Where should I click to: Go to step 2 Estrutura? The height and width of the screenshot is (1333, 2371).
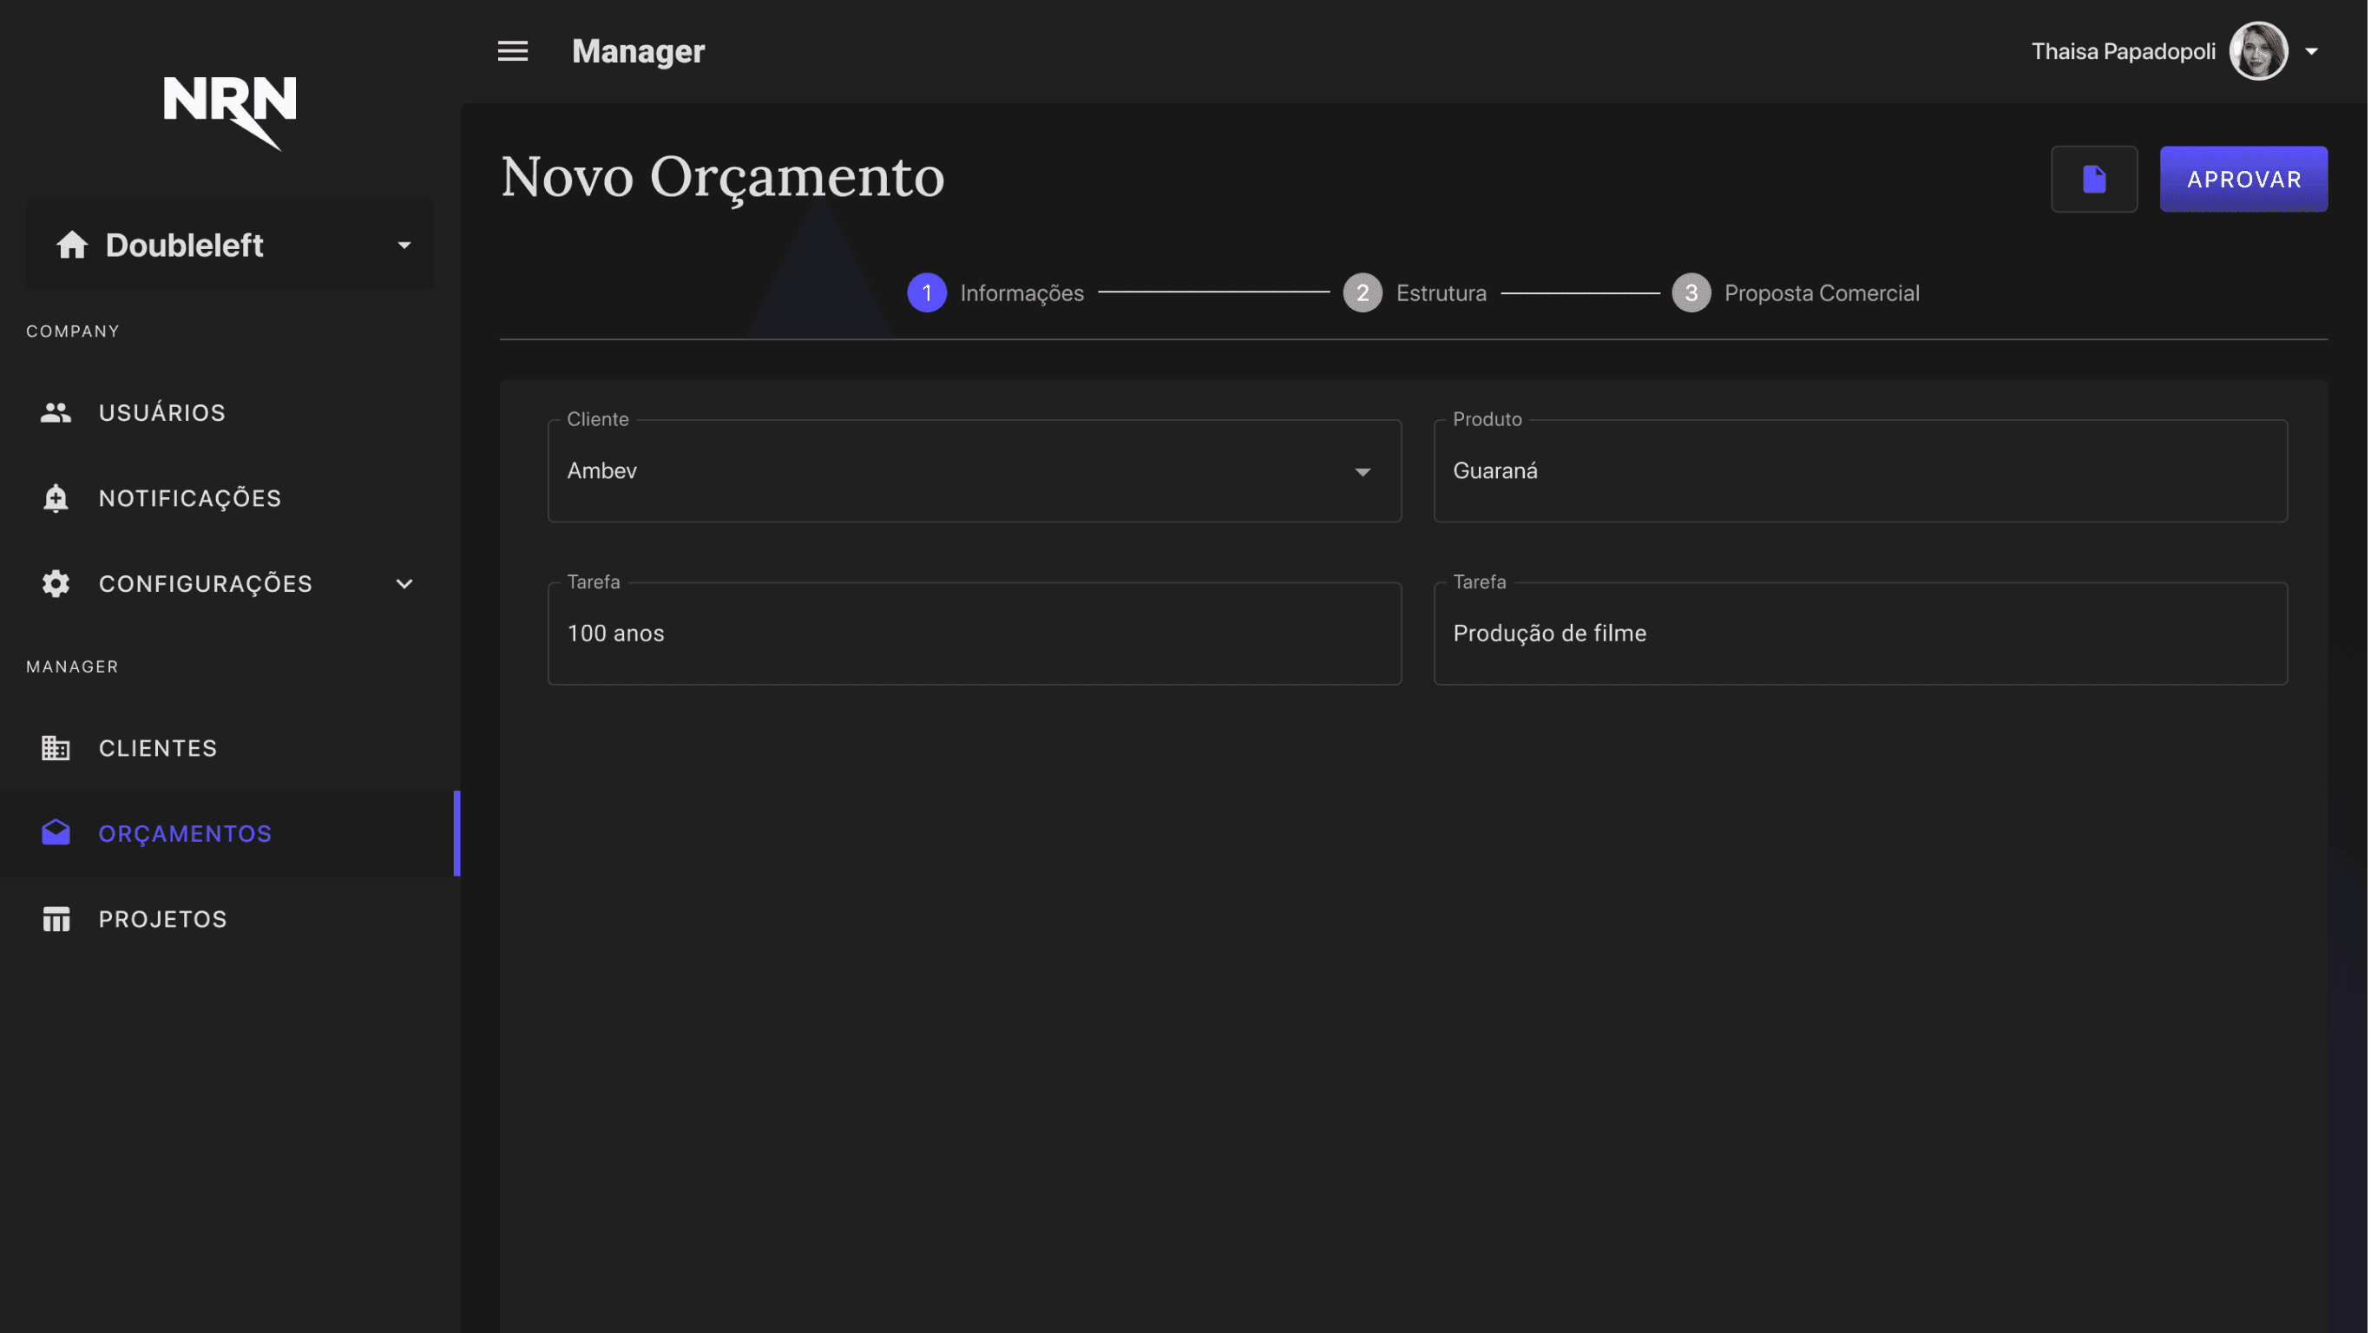[1415, 292]
